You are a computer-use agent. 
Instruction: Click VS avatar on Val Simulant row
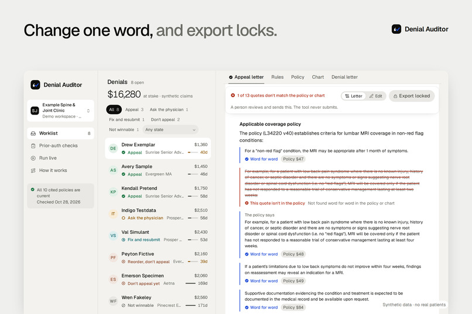[113, 236]
